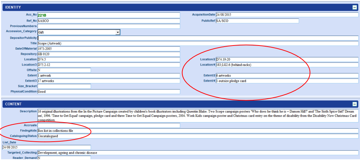Focus the DepositorPublicity text field
The height and width of the screenshot is (160, 360).
coord(198,38)
